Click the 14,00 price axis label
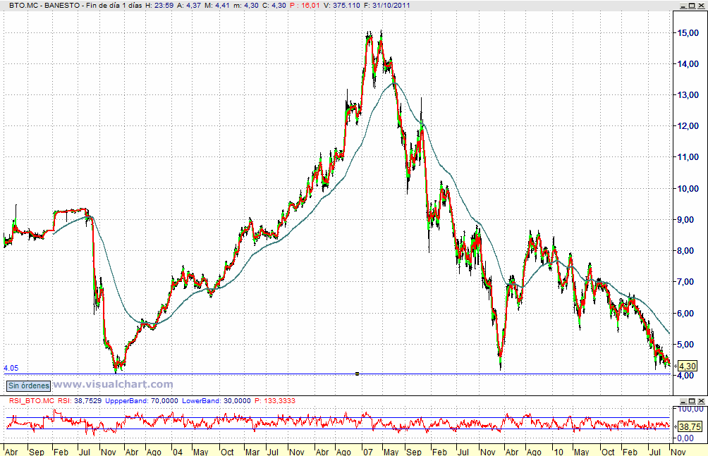 tap(688, 64)
